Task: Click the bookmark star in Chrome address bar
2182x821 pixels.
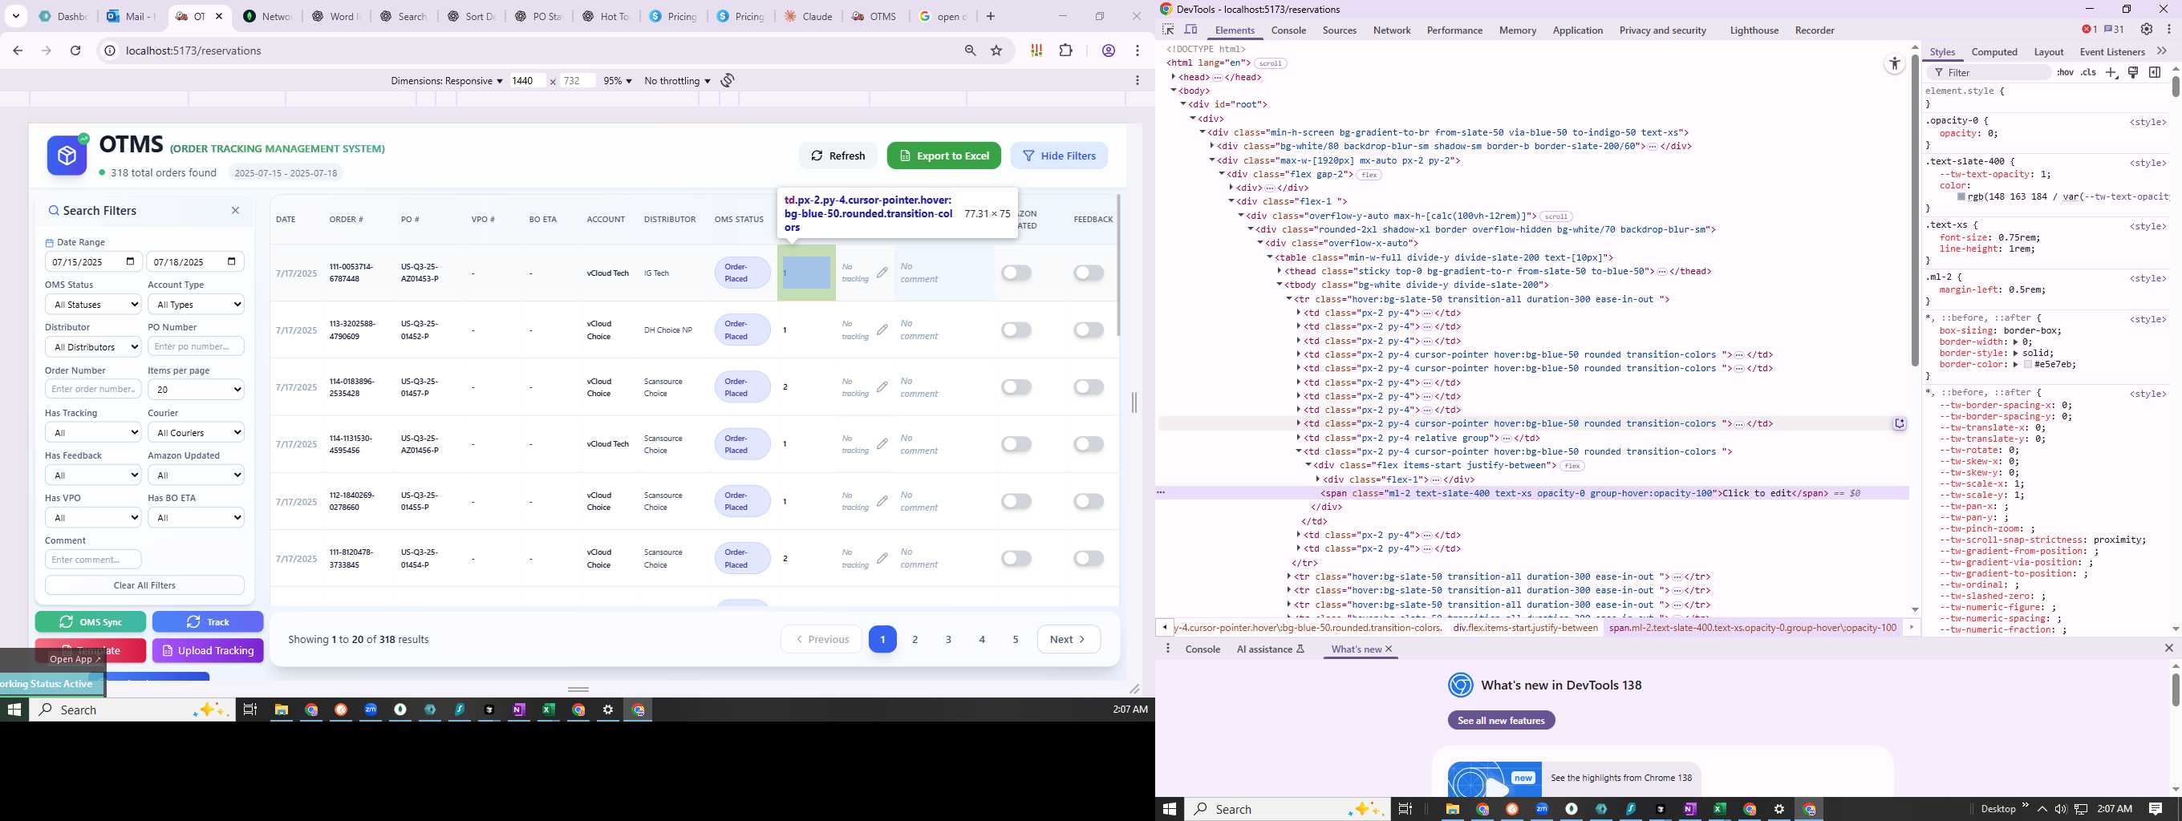Action: coord(997,51)
